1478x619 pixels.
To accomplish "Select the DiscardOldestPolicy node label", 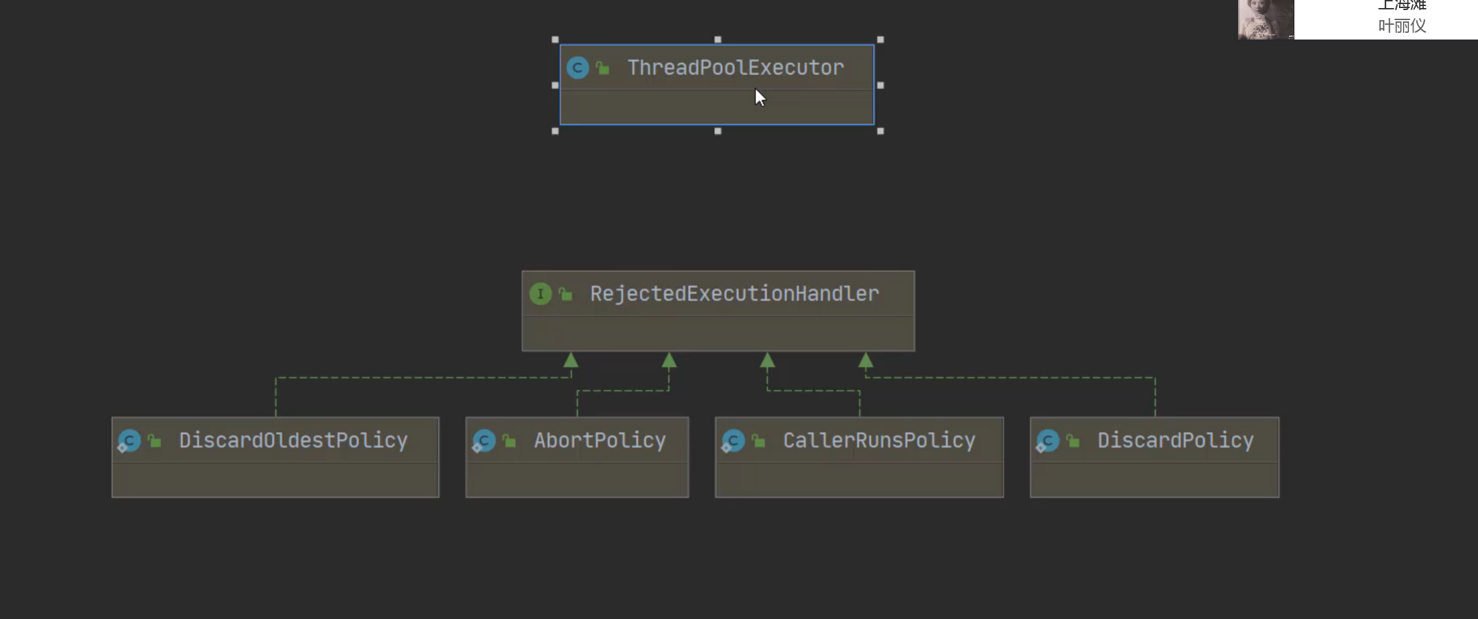I will (x=293, y=440).
